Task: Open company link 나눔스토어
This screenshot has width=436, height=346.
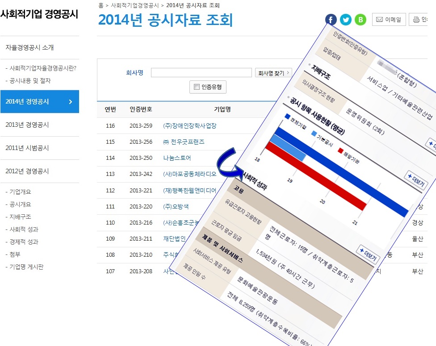Action: coord(177,158)
